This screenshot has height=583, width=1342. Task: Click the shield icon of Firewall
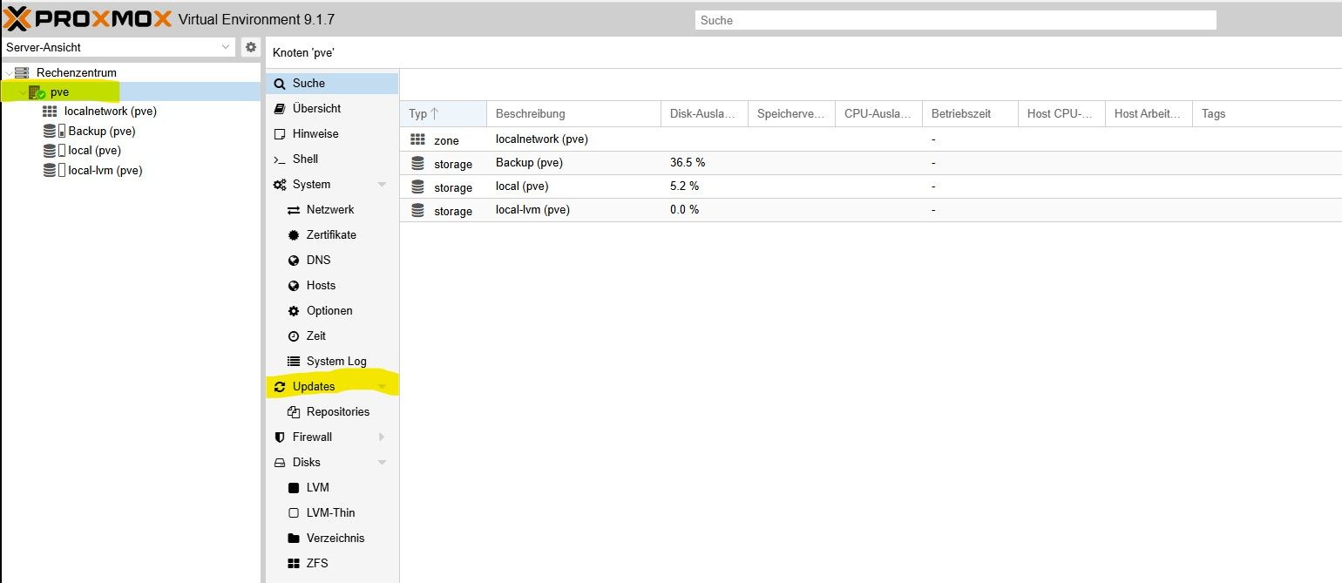(280, 437)
